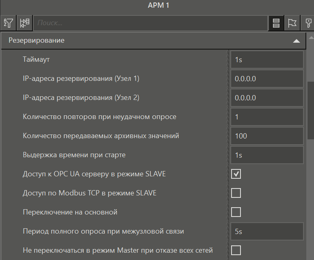Image resolution: width=314 pixels, height=260 pixels.
Task: Click Выдержка времени при старте field
Action: (x=266, y=155)
